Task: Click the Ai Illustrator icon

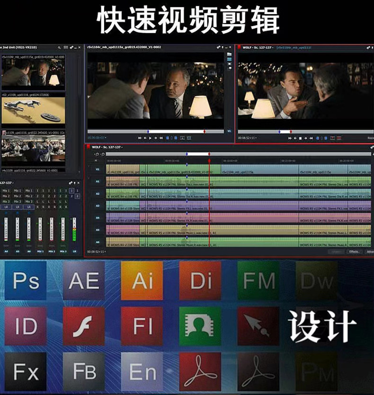Action: [x=142, y=280]
